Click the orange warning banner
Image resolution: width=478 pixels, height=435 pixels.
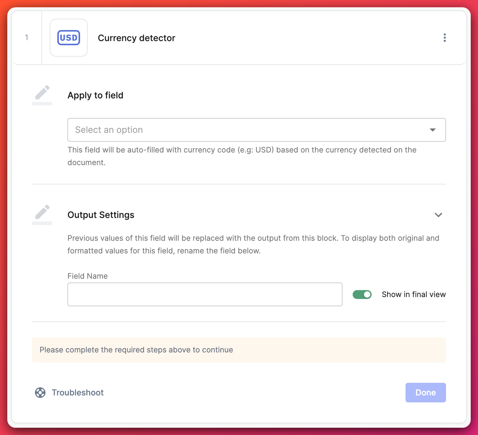[x=239, y=350]
